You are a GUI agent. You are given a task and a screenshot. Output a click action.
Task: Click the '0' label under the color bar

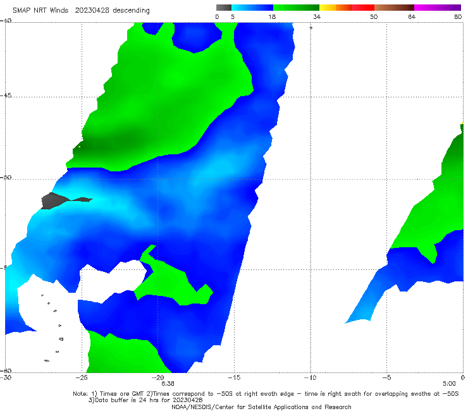pos(217,17)
